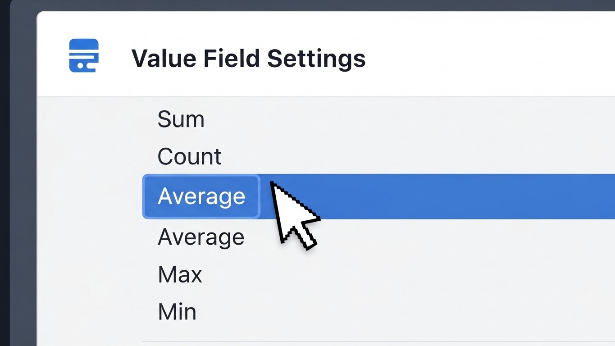The height and width of the screenshot is (346, 615).
Task: Click the Value Field Settings title text
Action: pos(248,59)
